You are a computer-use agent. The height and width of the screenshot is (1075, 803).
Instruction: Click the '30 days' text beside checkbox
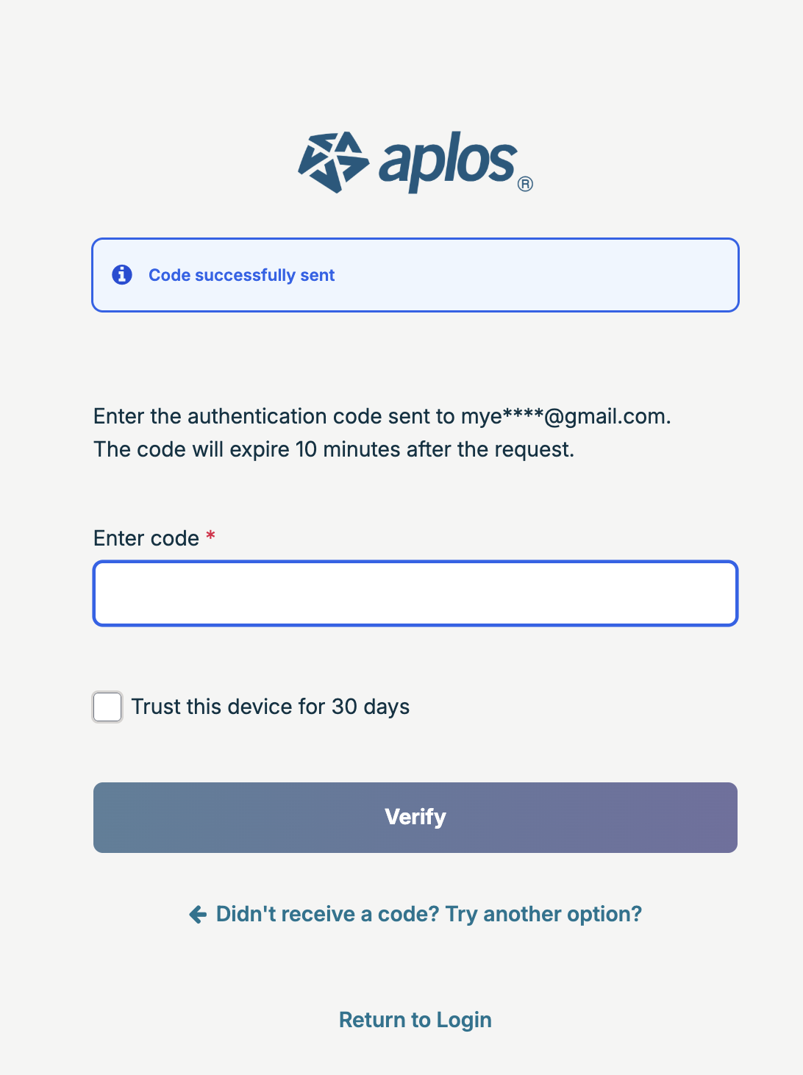pyautogui.click(x=371, y=707)
